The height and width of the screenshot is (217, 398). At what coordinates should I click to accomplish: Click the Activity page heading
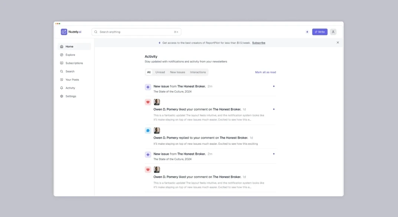pos(151,56)
